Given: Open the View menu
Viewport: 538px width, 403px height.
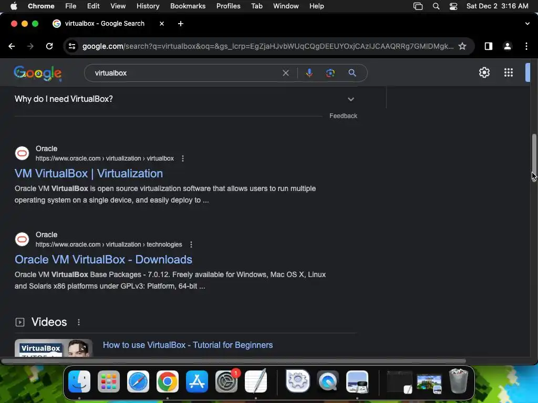Looking at the screenshot, I should (118, 6).
